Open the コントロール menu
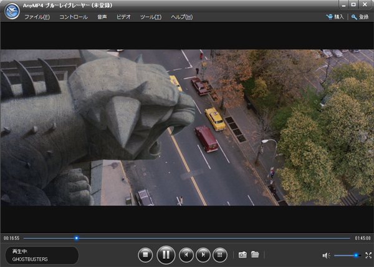Screen dimensions: 374x267 click(74, 17)
